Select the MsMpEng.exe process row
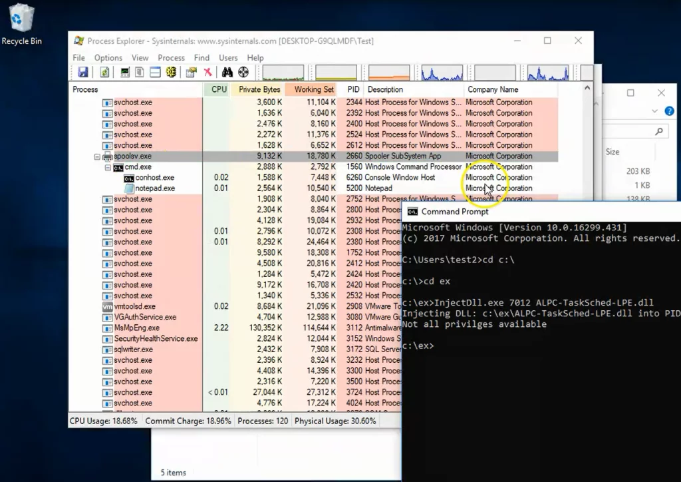Viewport: 681px width, 482px height. (235, 328)
